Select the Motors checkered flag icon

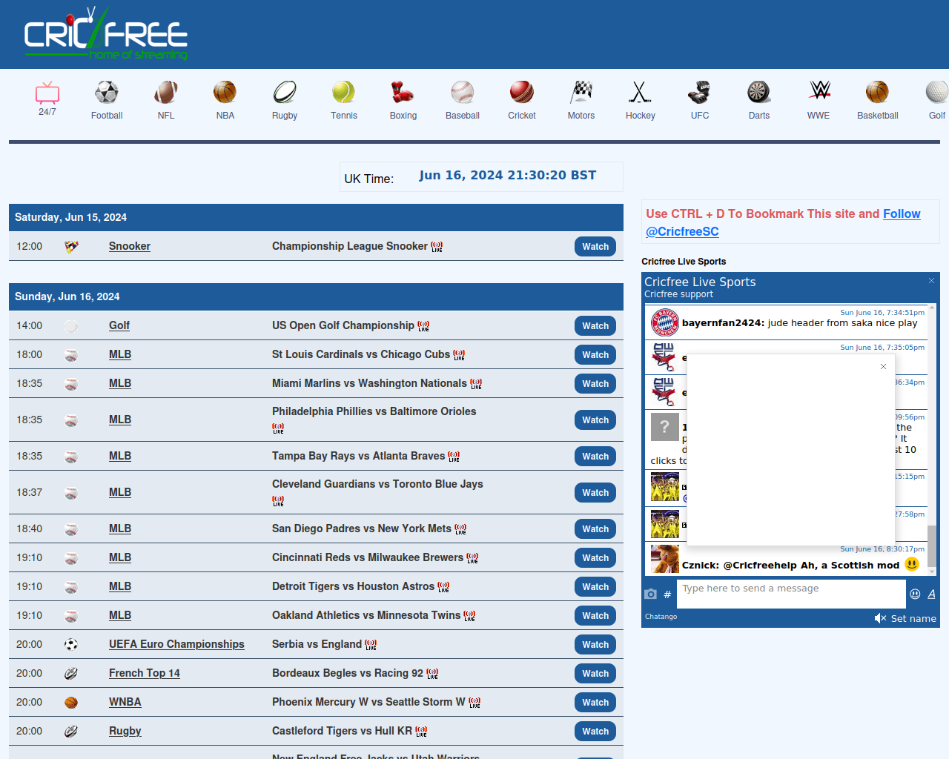581,93
